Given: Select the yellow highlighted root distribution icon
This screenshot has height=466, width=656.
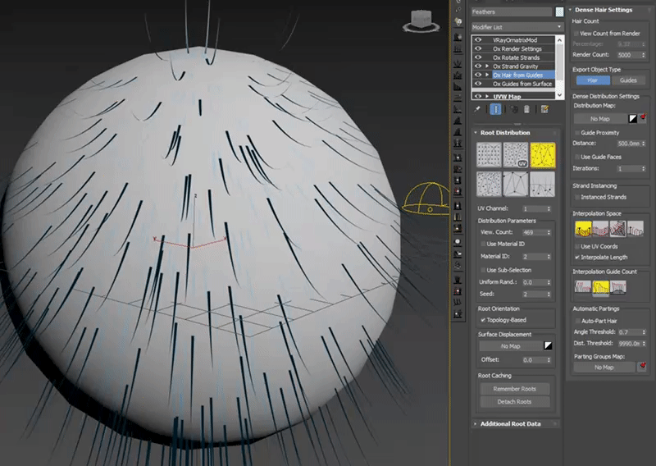Looking at the screenshot, I should click(x=542, y=155).
